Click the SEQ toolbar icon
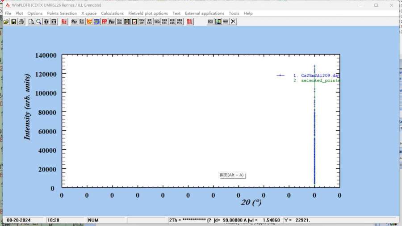 [157, 21]
